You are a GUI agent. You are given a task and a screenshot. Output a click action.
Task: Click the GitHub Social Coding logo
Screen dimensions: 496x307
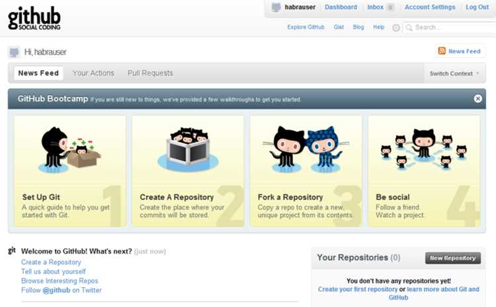(x=34, y=18)
